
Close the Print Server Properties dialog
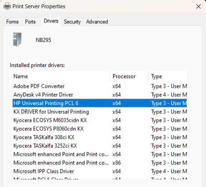(x=198, y=6)
